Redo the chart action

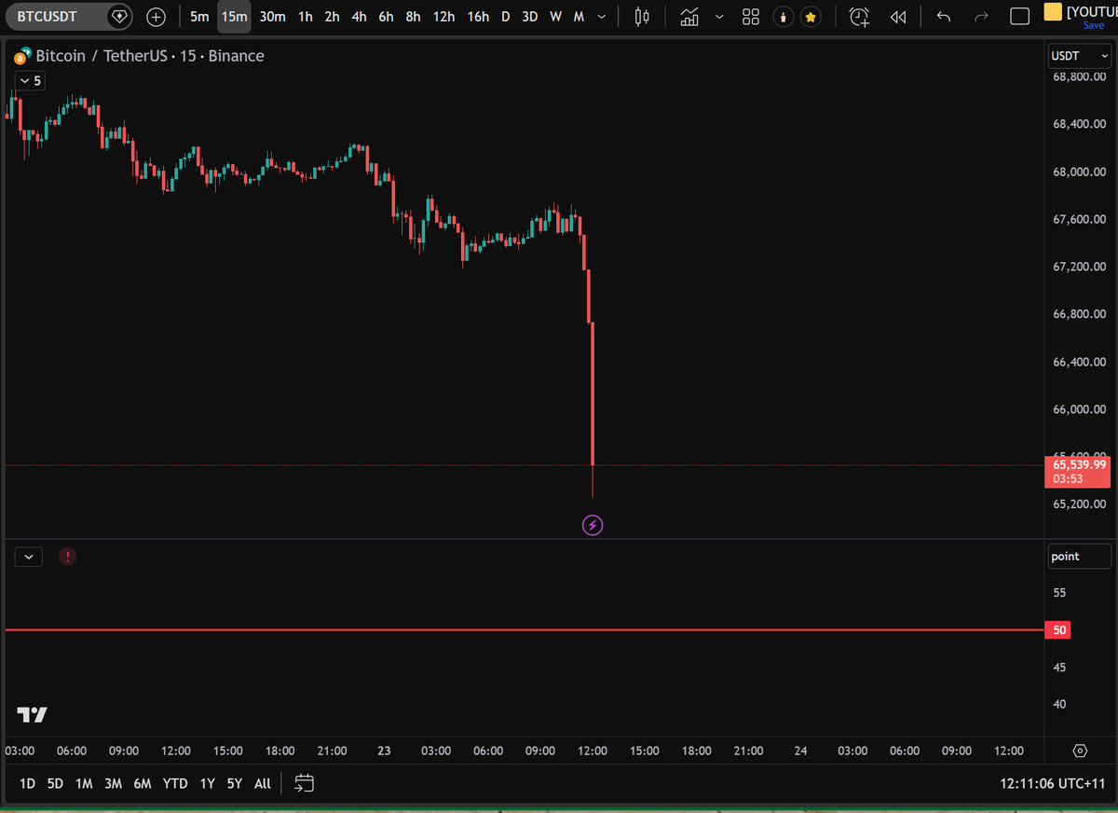[980, 17]
